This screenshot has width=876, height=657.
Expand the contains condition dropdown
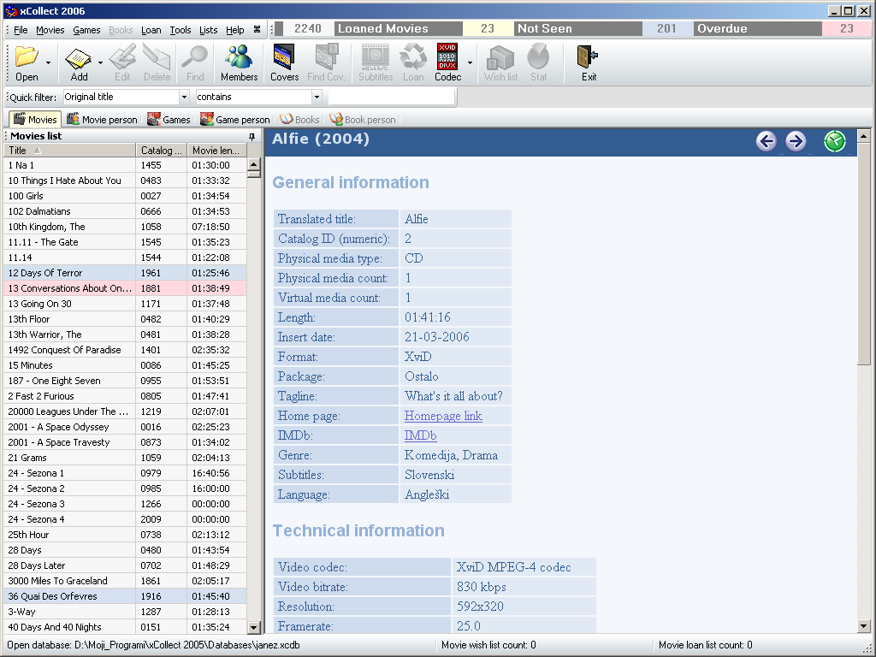tap(317, 98)
